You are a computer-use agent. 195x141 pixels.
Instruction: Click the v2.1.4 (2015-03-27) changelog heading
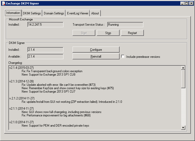(x=21, y=68)
